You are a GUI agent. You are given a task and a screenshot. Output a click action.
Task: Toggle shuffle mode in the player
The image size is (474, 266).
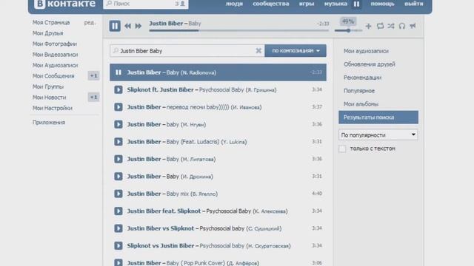[x=391, y=27]
